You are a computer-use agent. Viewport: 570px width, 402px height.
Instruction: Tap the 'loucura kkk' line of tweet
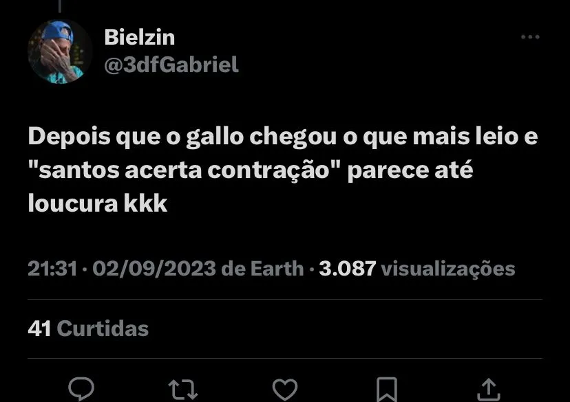tap(98, 203)
